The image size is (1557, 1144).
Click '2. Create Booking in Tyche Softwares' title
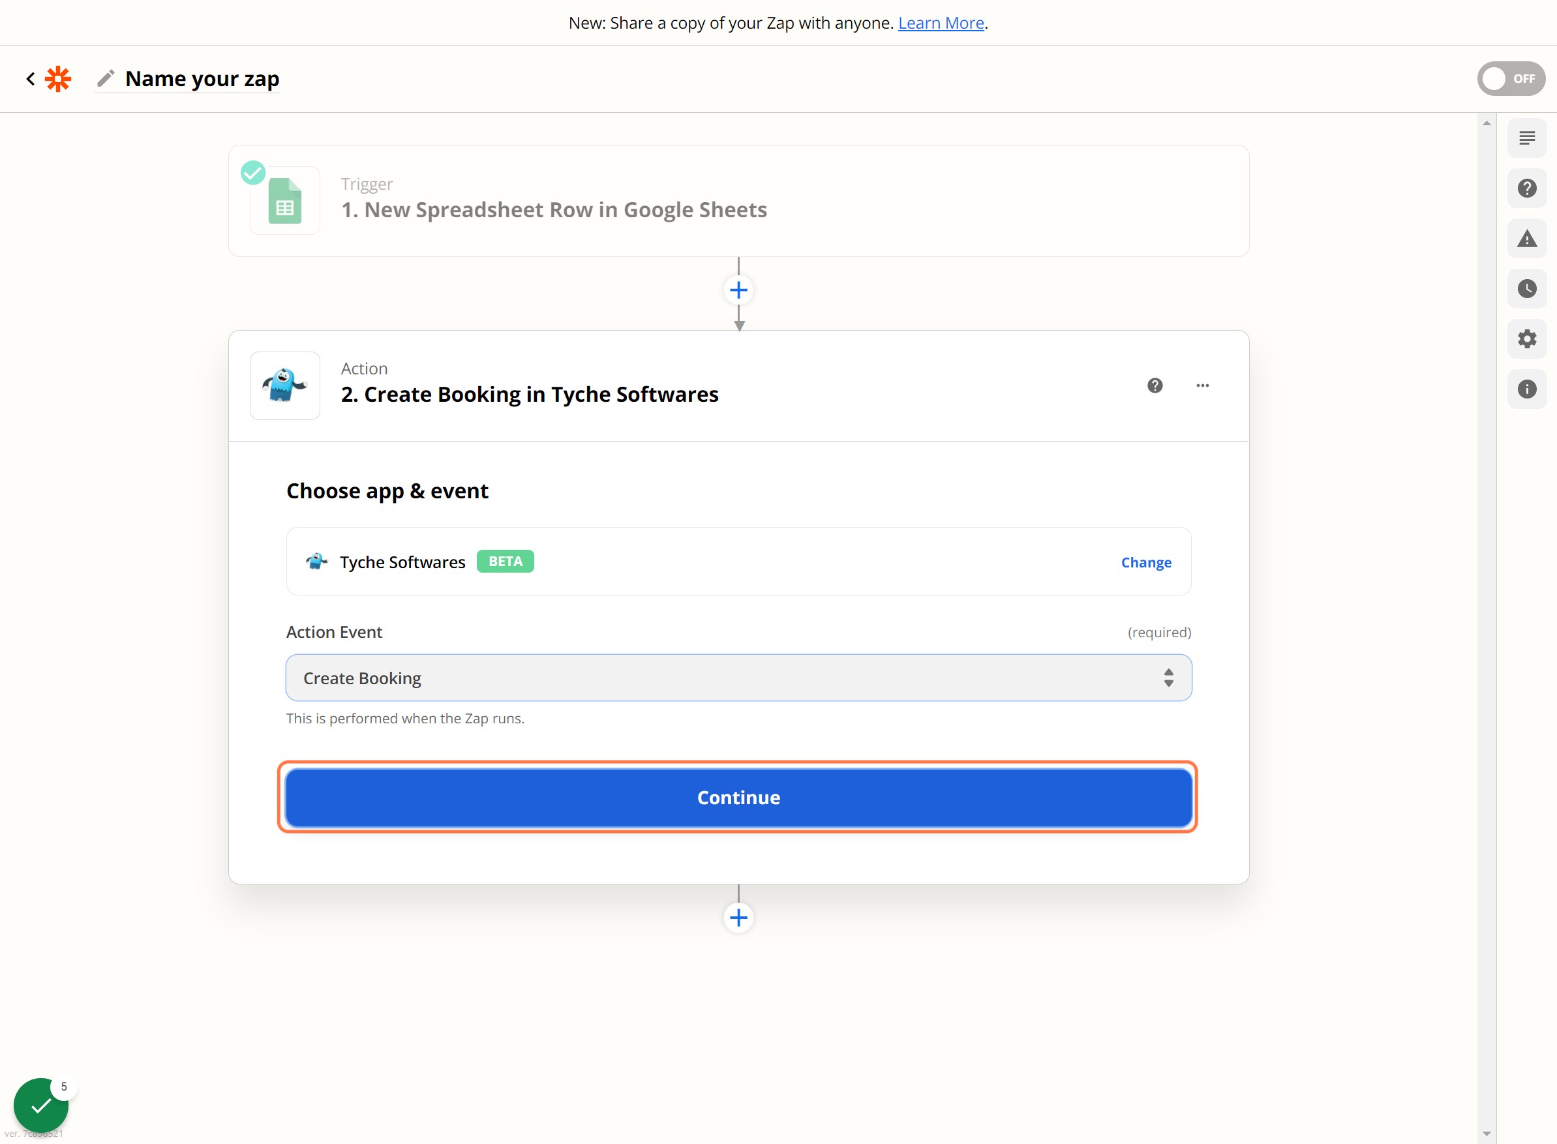529,395
